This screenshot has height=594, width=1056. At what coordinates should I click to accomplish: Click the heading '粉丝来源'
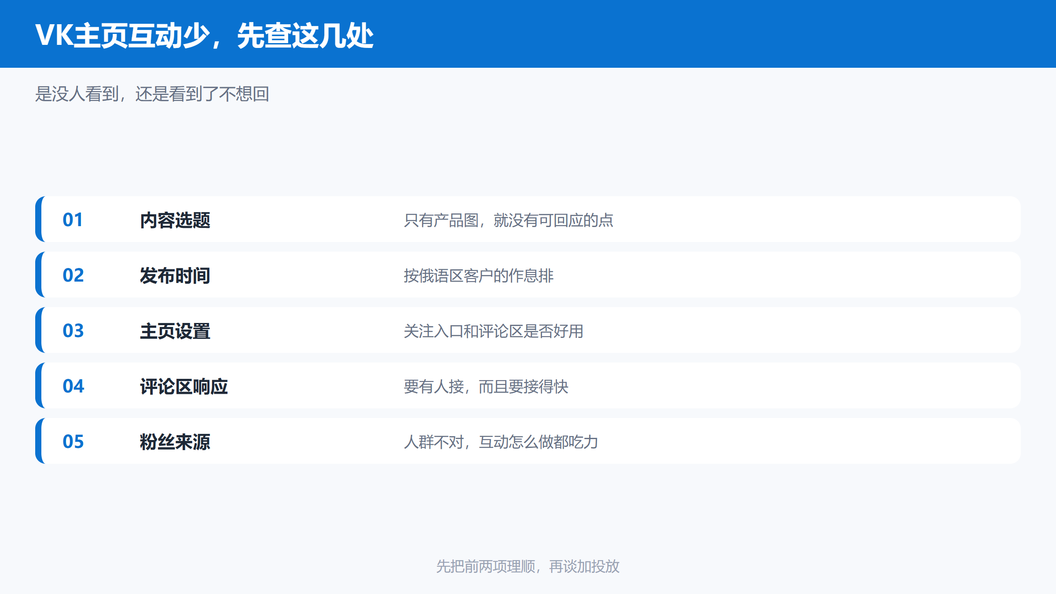tap(175, 442)
